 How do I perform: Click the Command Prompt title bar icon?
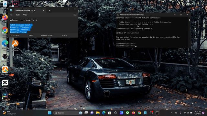(x=118, y=15)
